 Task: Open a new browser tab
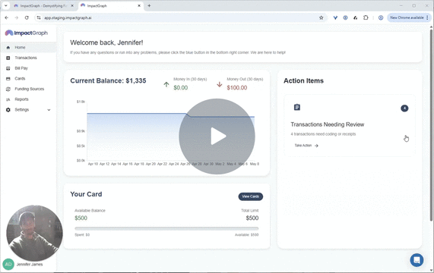(149, 6)
